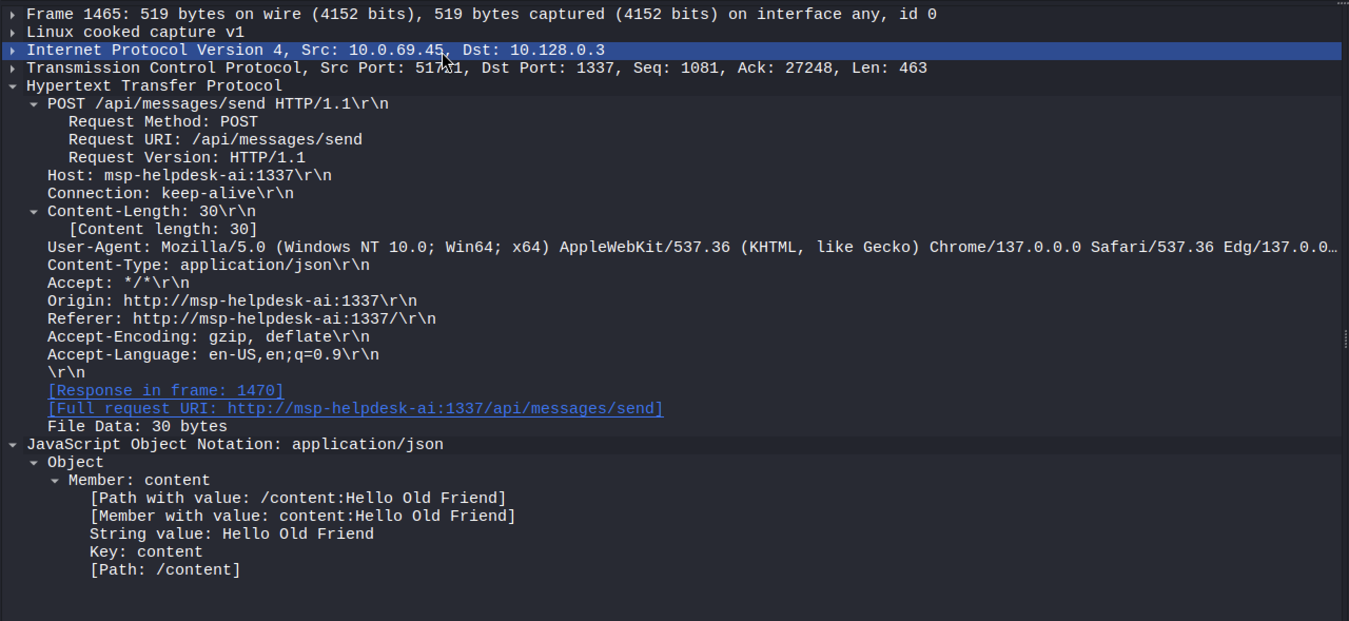
Task: Collapse the JavaScript Object Notation section
Action: 13,445
